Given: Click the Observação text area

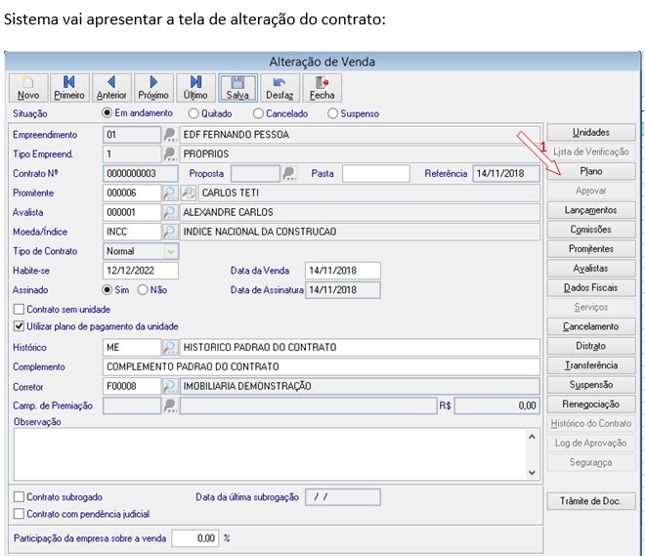Looking at the screenshot, I should 271,454.
